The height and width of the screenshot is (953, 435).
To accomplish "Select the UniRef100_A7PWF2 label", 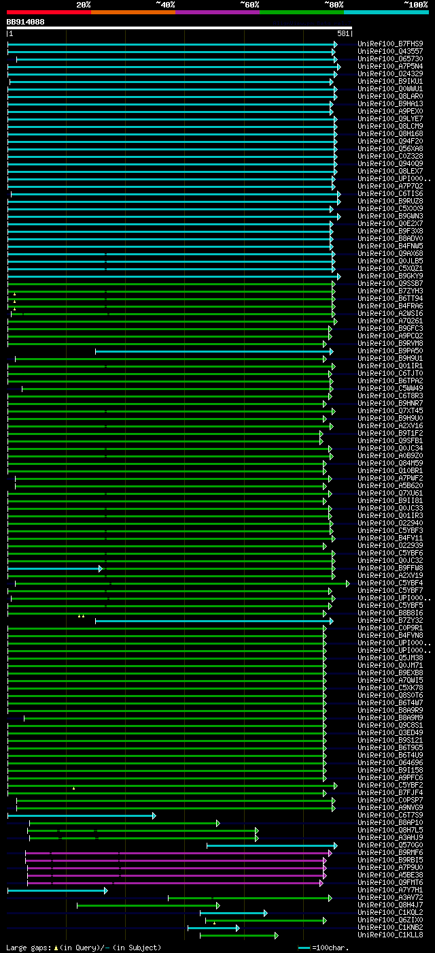I will [x=390, y=478].
